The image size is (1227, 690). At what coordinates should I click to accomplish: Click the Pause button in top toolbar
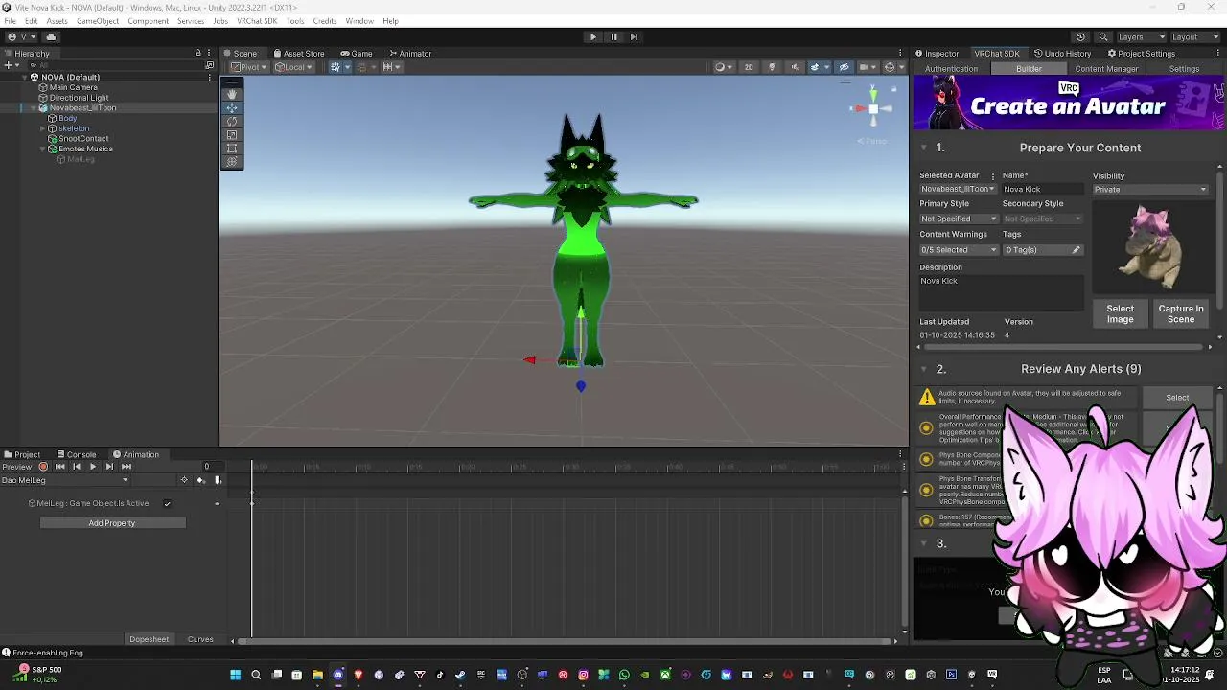613,36
